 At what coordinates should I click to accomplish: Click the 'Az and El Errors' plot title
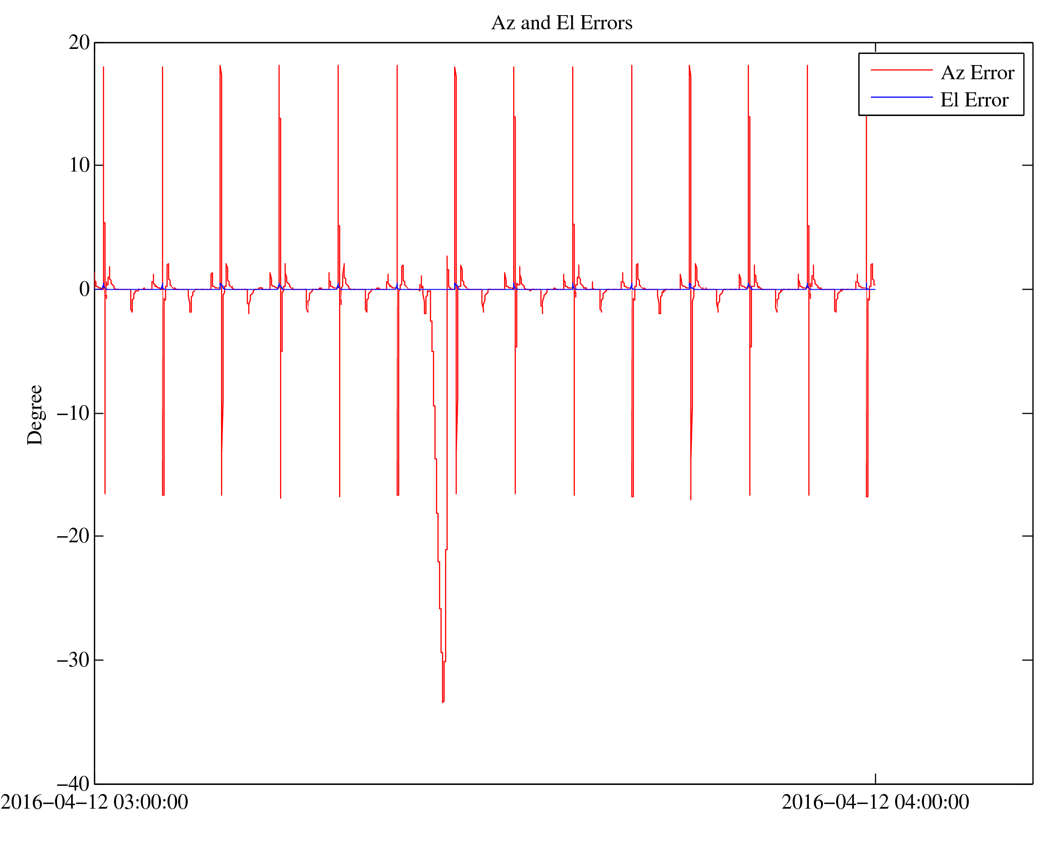[561, 23]
